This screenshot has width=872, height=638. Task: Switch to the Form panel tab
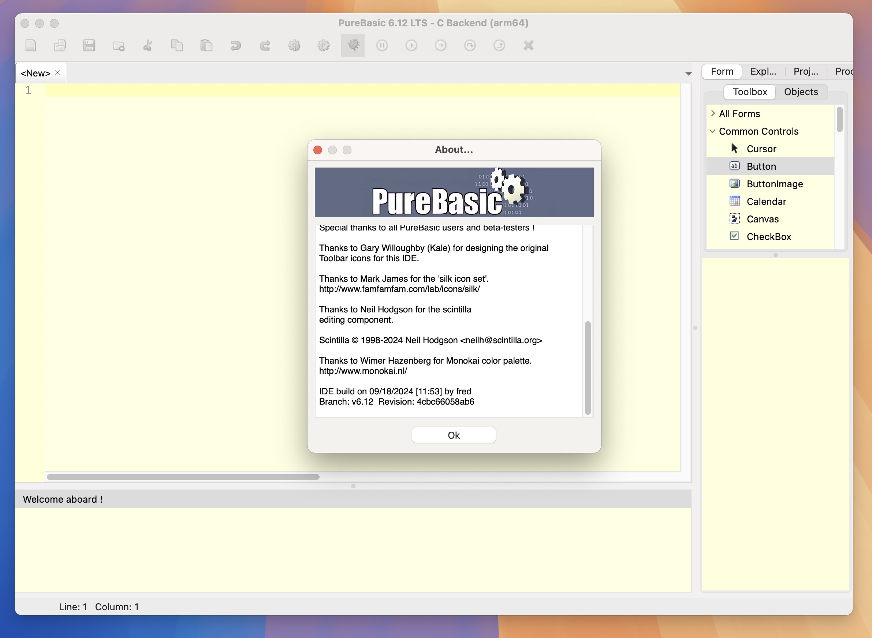coord(722,71)
